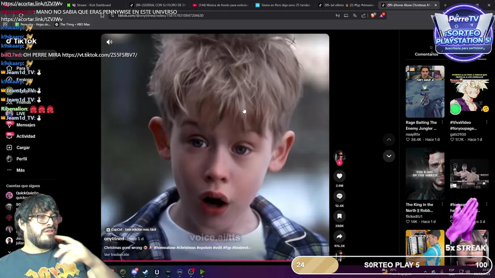The image size is (495, 278).
Task: Follow the creator via red plus badge
Action: click(340, 163)
